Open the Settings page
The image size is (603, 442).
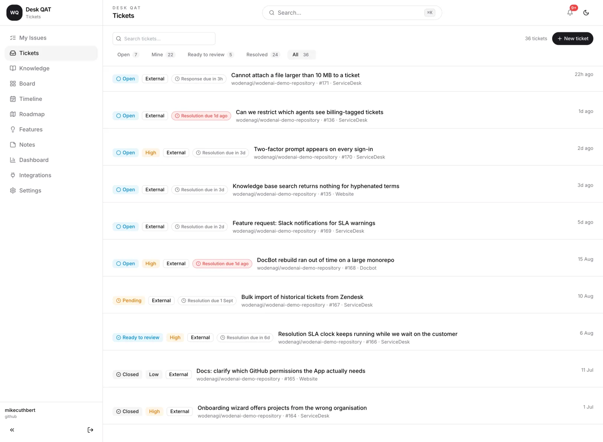click(x=51, y=191)
